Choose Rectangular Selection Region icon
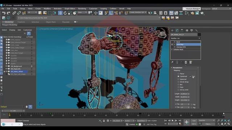This screenshot has width=232, height=130. (50, 13)
